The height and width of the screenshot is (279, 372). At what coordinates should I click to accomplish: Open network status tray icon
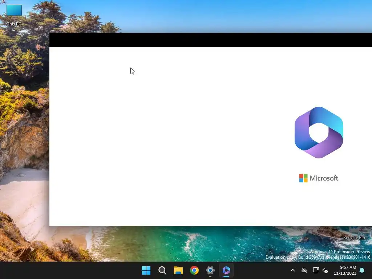click(316, 270)
